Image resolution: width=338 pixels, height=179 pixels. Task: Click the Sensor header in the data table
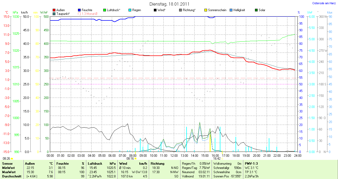coord(7,164)
